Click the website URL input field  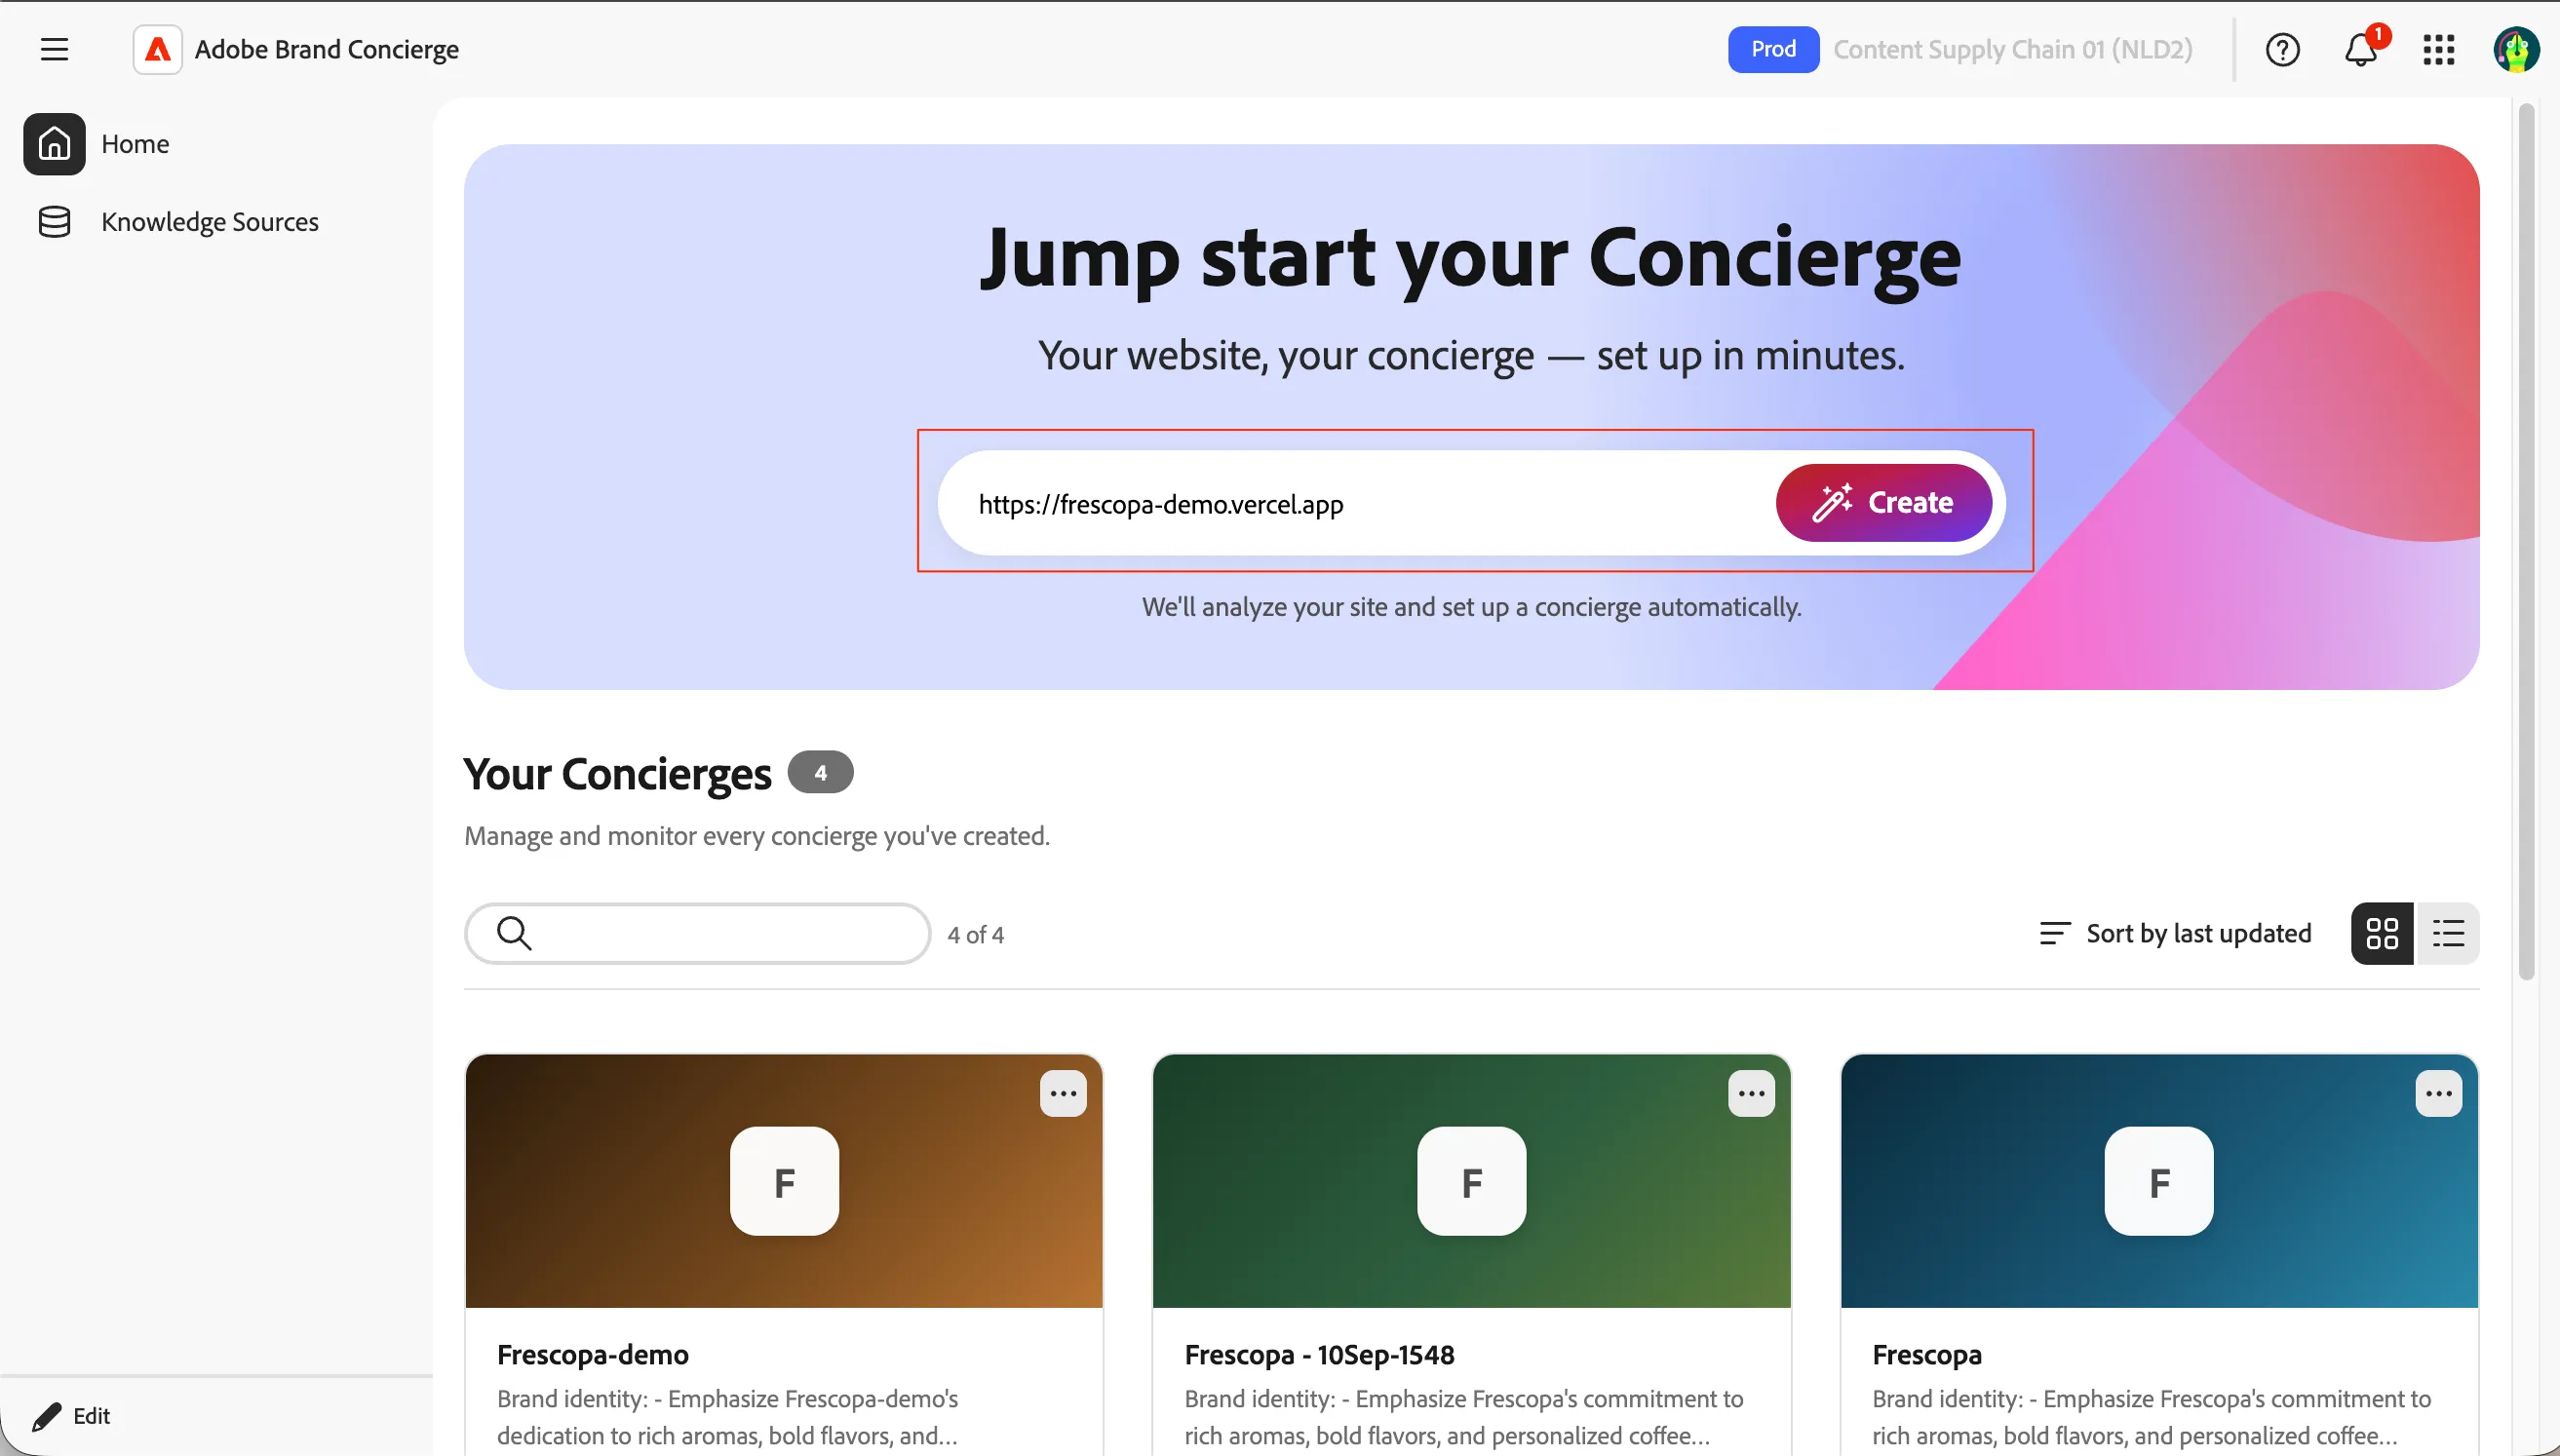tap(1360, 503)
